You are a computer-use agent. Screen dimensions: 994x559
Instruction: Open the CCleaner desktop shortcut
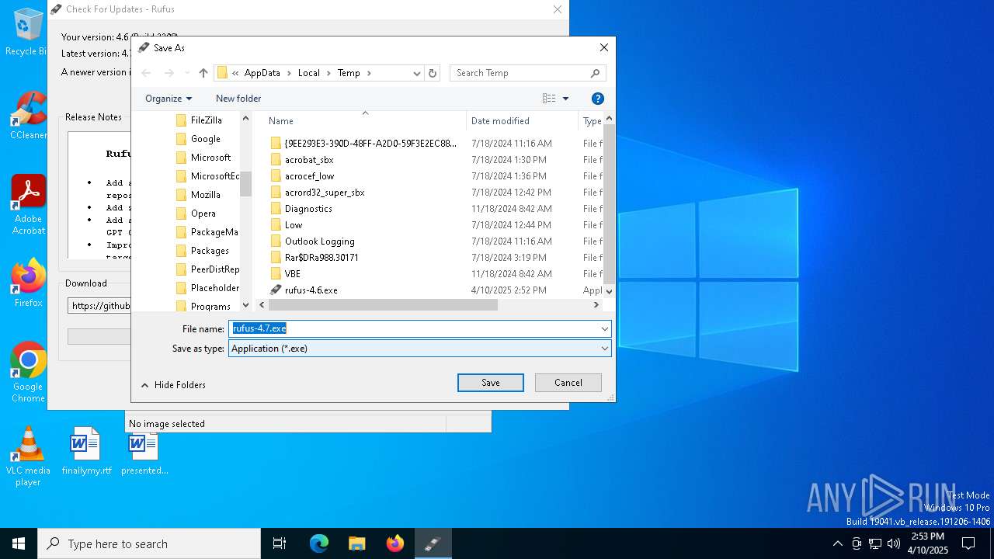pos(28,116)
